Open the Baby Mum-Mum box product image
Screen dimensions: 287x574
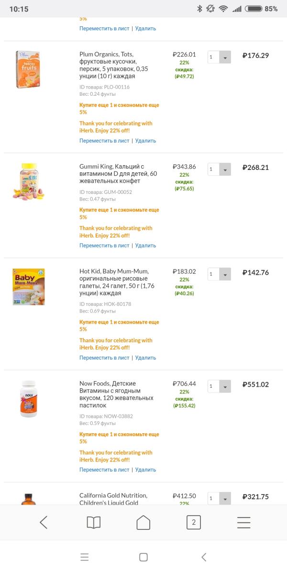[x=29, y=287]
